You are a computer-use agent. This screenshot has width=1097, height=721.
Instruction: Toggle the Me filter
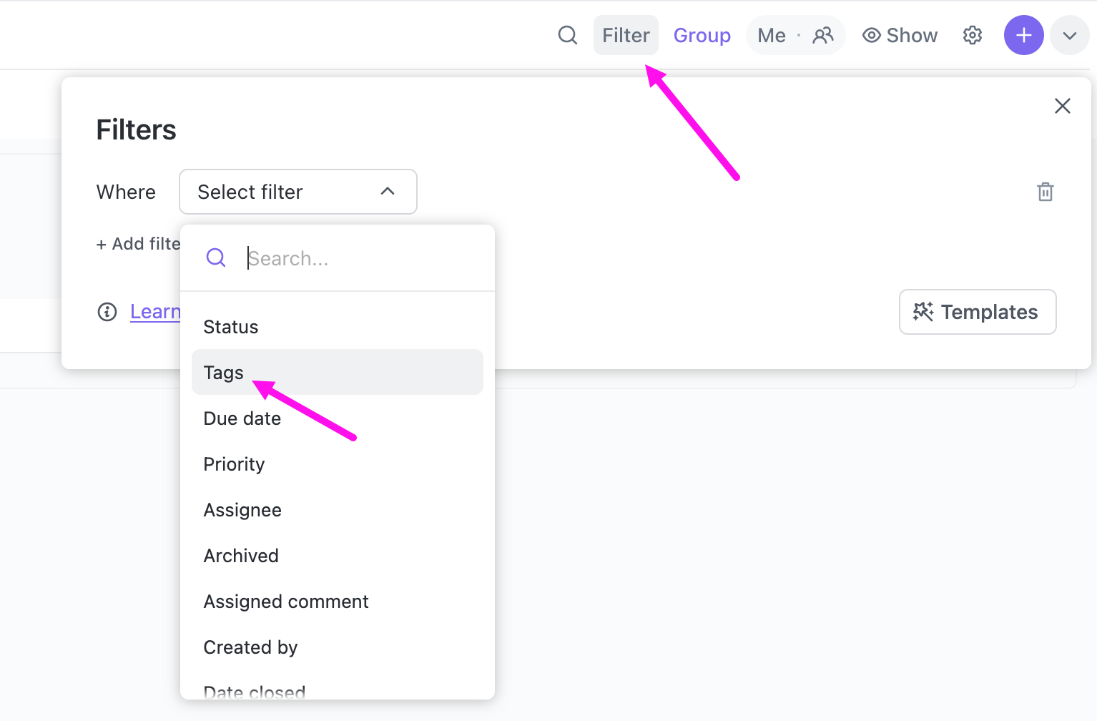(x=771, y=34)
